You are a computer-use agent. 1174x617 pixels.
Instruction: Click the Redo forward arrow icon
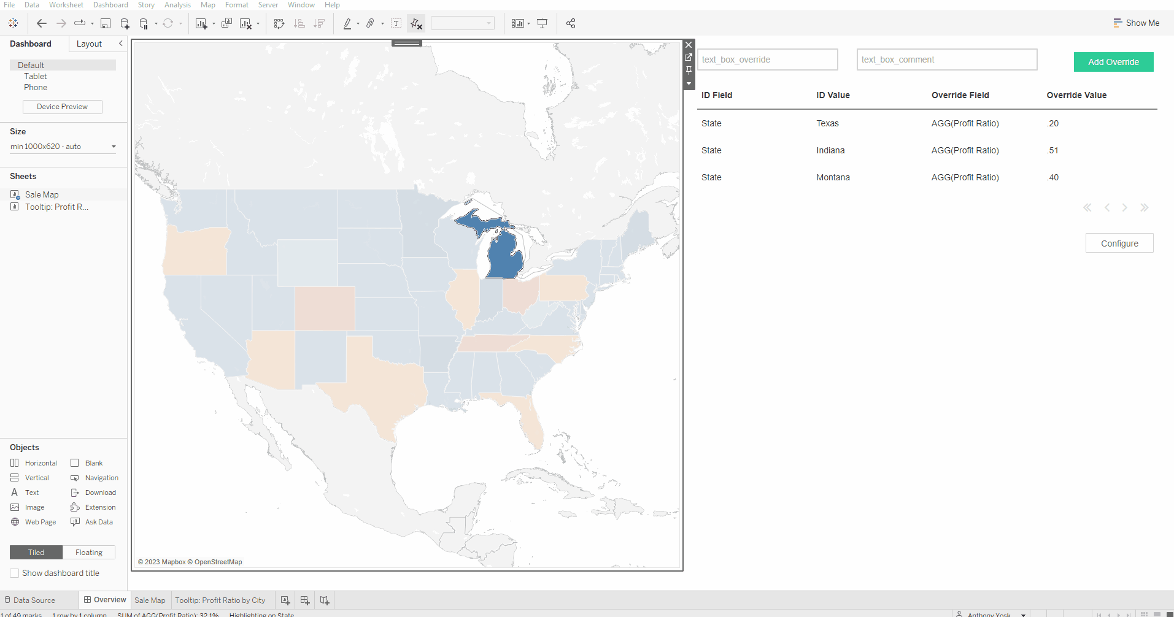pyautogui.click(x=61, y=23)
